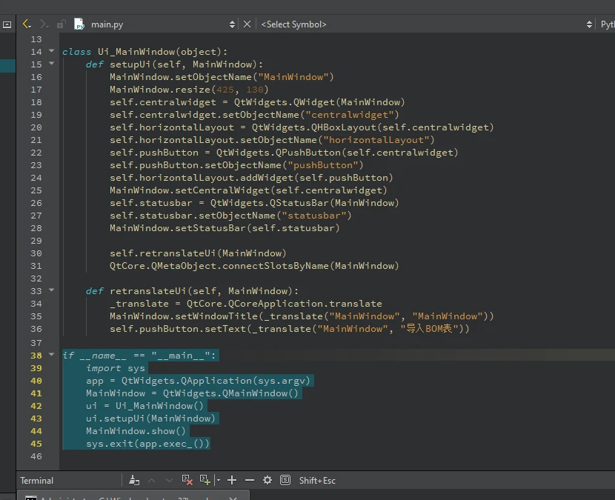The image size is (615, 500).
Task: Click the main.py Python file icon
Action: point(79,24)
